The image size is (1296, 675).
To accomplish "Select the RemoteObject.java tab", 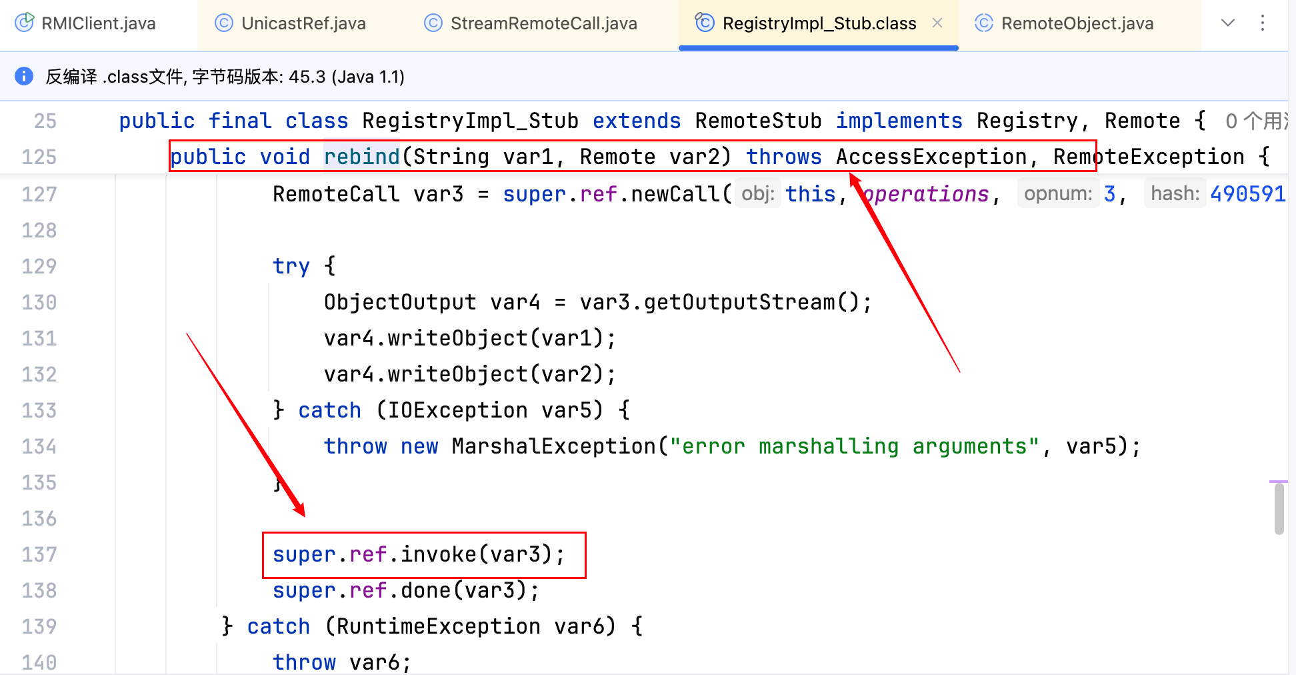I will (x=1077, y=23).
